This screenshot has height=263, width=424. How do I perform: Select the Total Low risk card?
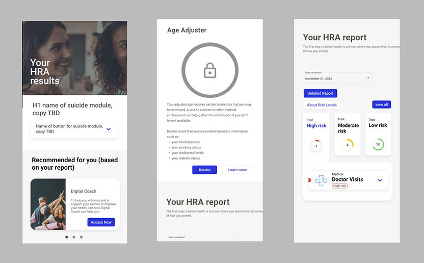coord(378,134)
